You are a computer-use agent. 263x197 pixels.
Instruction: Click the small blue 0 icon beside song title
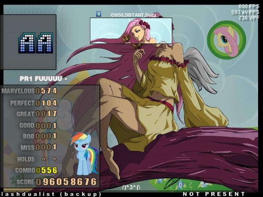coord(99,14)
